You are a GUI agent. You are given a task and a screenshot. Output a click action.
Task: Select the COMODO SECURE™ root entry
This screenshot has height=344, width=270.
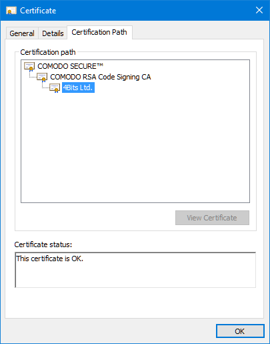(70, 66)
